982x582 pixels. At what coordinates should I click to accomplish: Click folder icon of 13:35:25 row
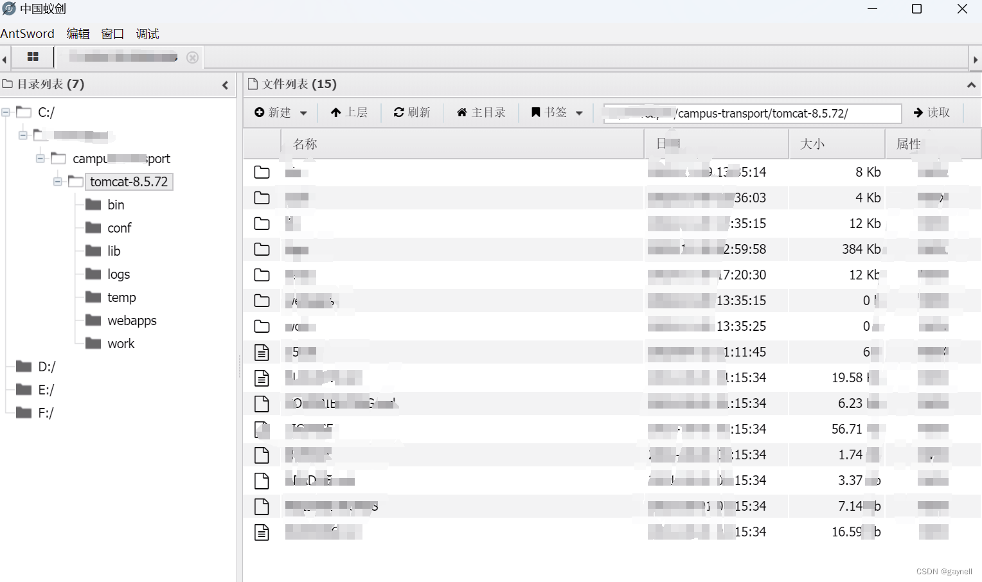pyautogui.click(x=262, y=326)
